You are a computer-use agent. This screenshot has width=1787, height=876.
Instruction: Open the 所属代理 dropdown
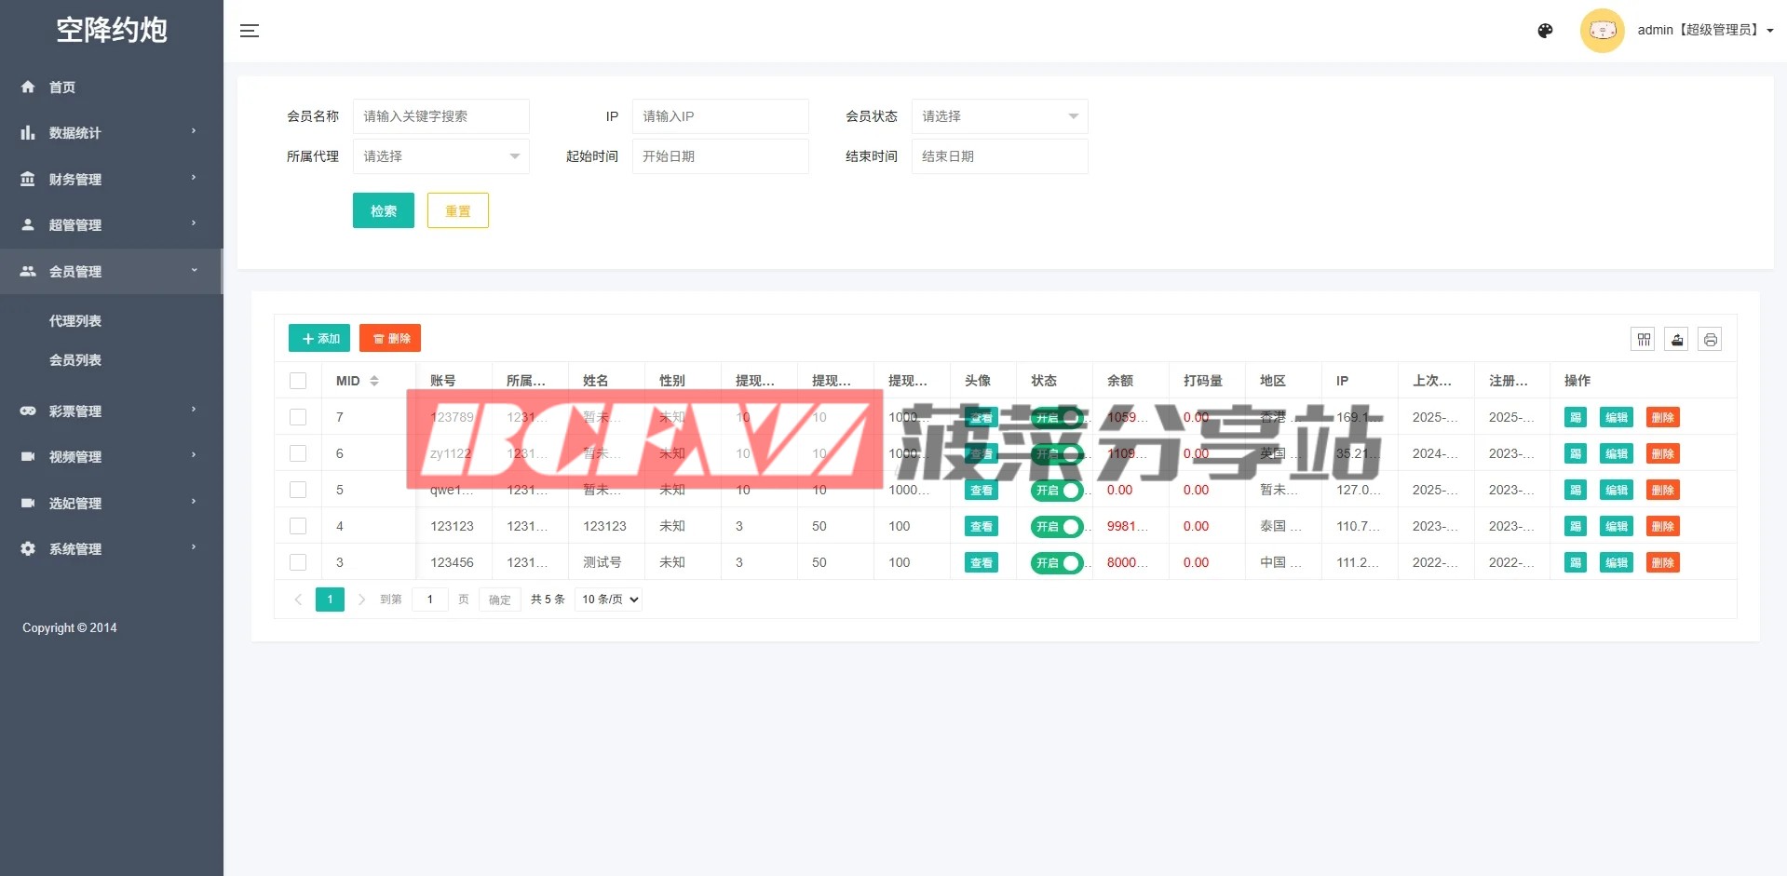point(440,156)
